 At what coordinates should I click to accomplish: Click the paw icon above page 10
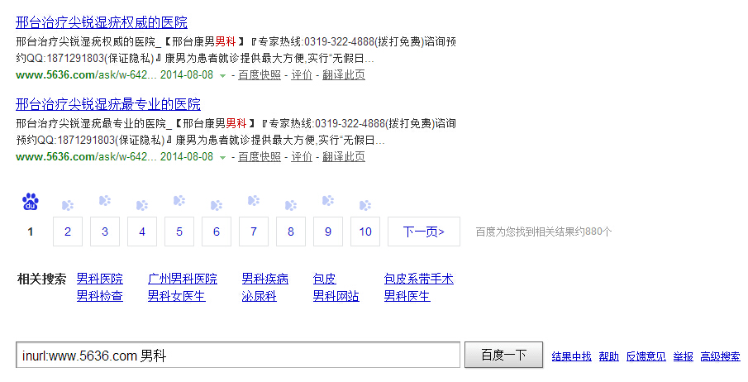(365, 204)
